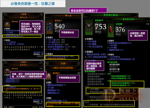Click the stat 生命之球與藥水恢復量 +27,102
150x108 pixels.
click(57, 101)
